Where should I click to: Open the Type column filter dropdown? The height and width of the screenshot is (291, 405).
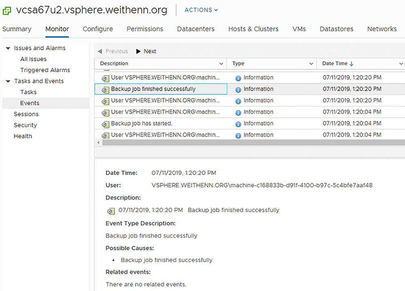pos(311,64)
